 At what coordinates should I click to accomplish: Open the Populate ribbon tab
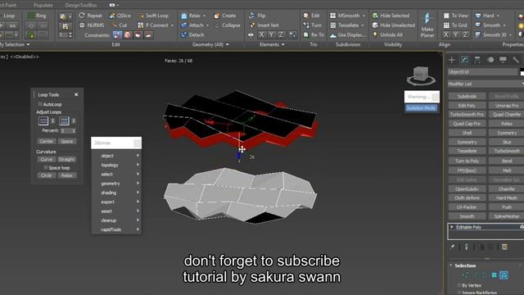(43, 5)
